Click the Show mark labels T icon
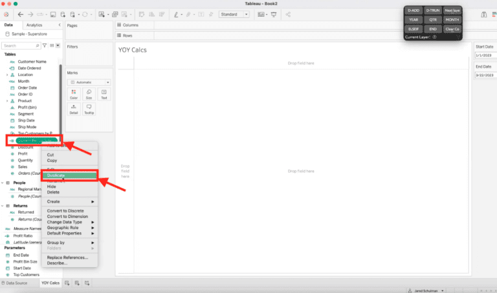The height and width of the screenshot is (293, 497). [x=201, y=15]
